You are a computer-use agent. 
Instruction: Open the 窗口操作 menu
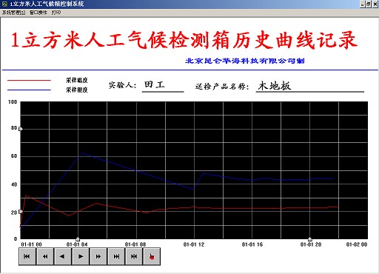coord(38,13)
